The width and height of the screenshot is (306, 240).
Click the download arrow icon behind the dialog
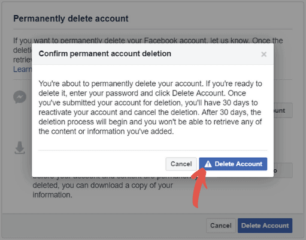coord(20,148)
